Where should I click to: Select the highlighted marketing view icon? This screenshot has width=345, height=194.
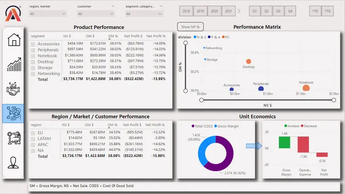click(13, 113)
